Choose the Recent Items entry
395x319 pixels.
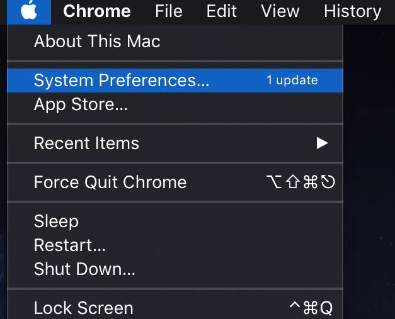pos(175,143)
